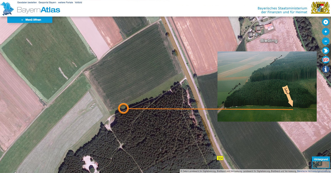Click the Geodaten bestellen link

[27, 2]
